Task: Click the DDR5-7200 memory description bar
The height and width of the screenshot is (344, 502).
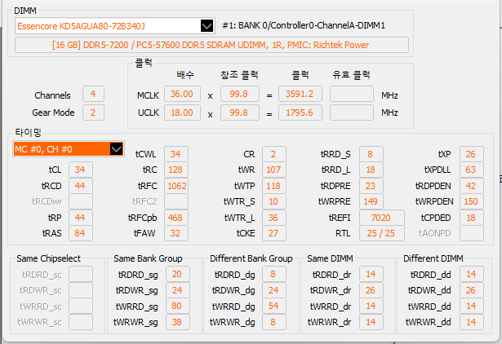Action: [x=211, y=44]
